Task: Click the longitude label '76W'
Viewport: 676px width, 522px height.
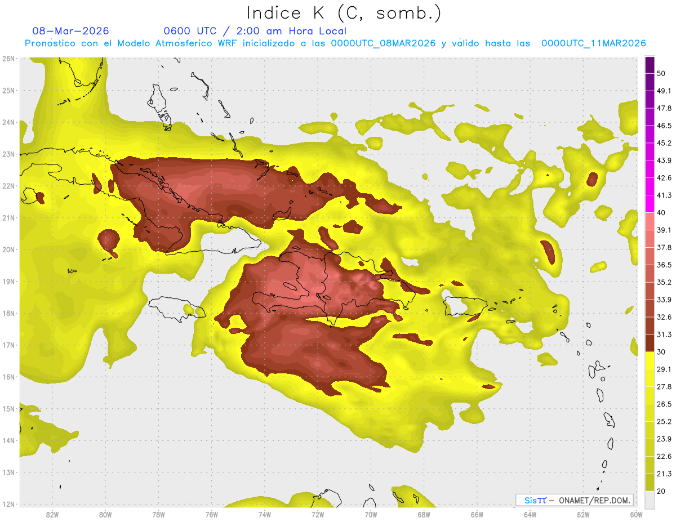Action: coord(211,514)
